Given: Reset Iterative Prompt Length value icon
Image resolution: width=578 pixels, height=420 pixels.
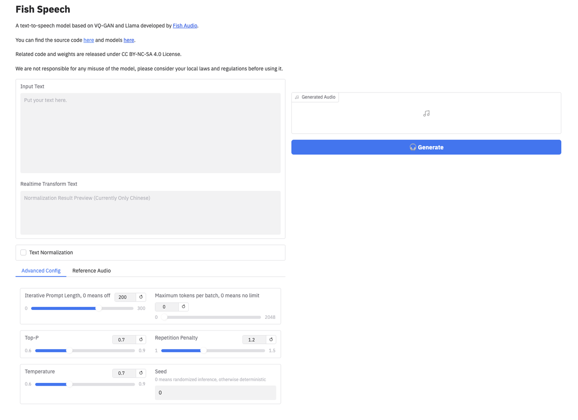Looking at the screenshot, I should coord(141,297).
